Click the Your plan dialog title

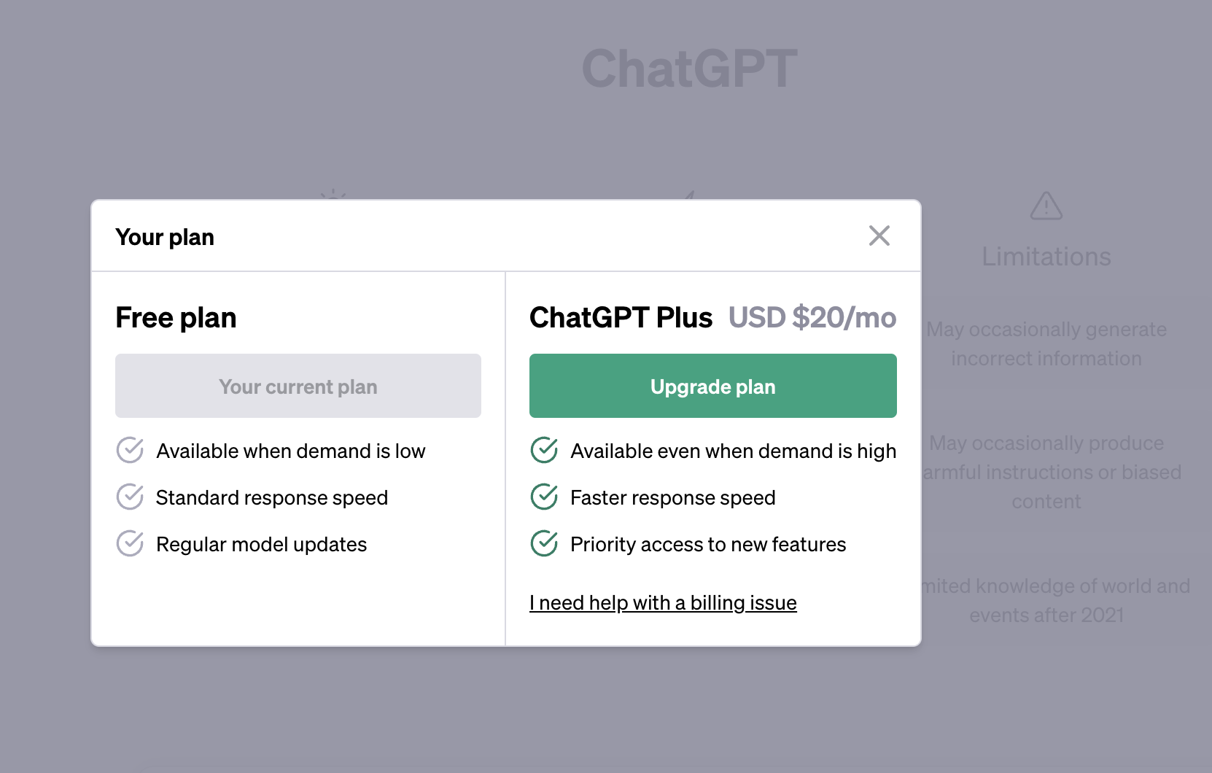coord(165,237)
